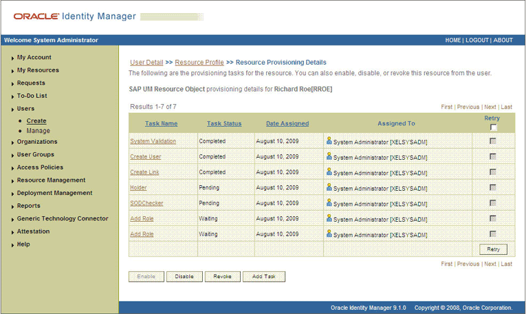
Task: Click the Oracle Identity Manager logo
Action: click(x=74, y=16)
